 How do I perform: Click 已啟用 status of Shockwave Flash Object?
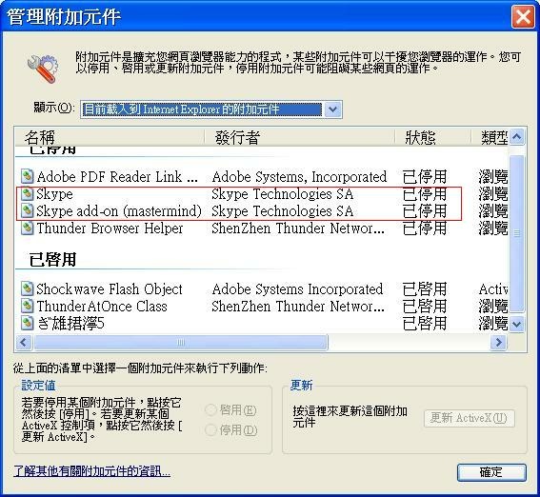coord(425,288)
